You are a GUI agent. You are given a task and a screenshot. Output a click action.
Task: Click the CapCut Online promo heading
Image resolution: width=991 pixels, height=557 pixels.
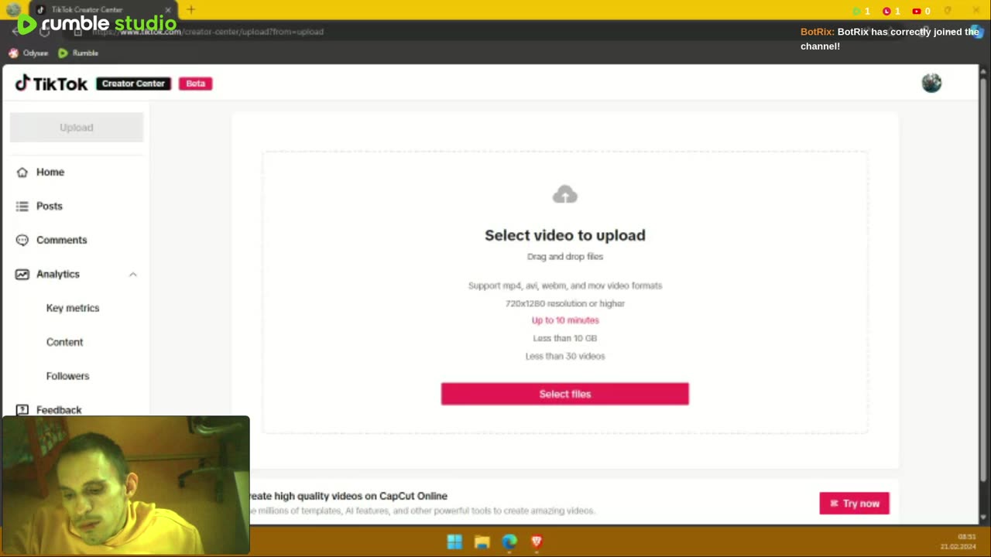(x=348, y=496)
